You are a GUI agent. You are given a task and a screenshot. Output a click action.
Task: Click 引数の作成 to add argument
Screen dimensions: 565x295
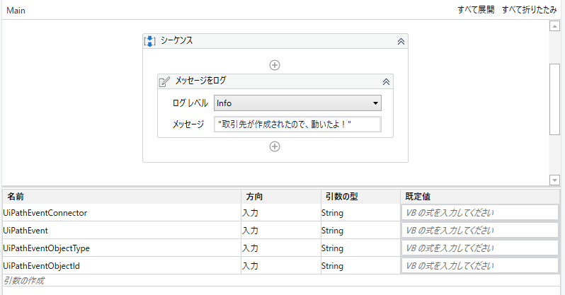point(24,281)
